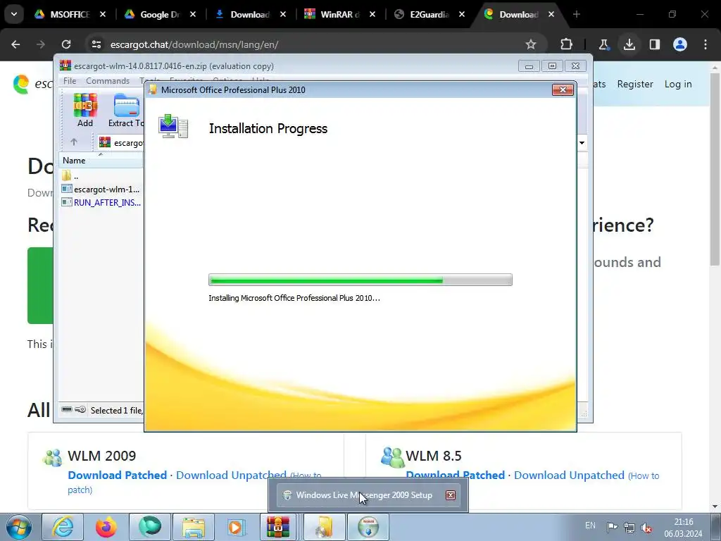The height and width of the screenshot is (541, 721).
Task: Open a new browser tab
Action: point(576,14)
